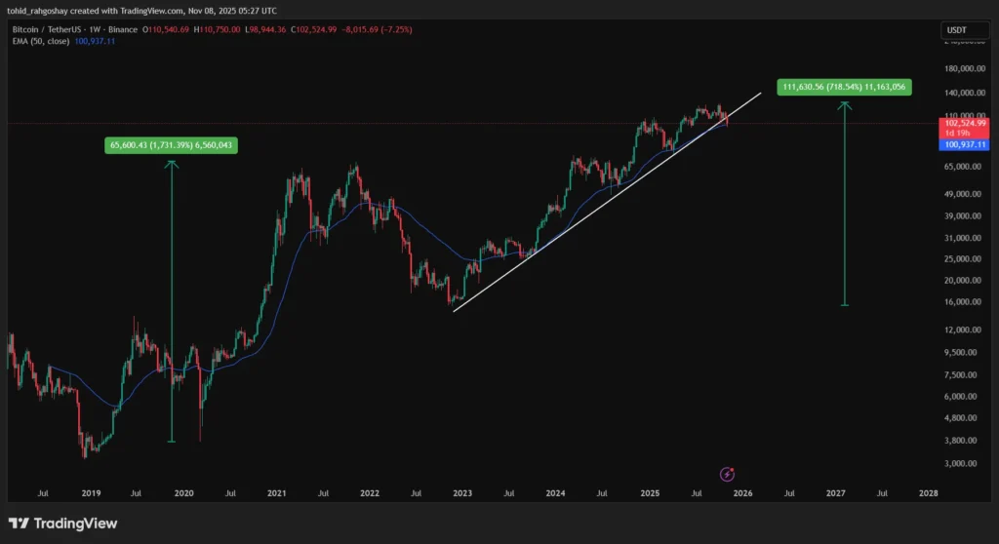Click the purple lightning event marker icon
This screenshot has height=544, width=999.
coord(727,474)
